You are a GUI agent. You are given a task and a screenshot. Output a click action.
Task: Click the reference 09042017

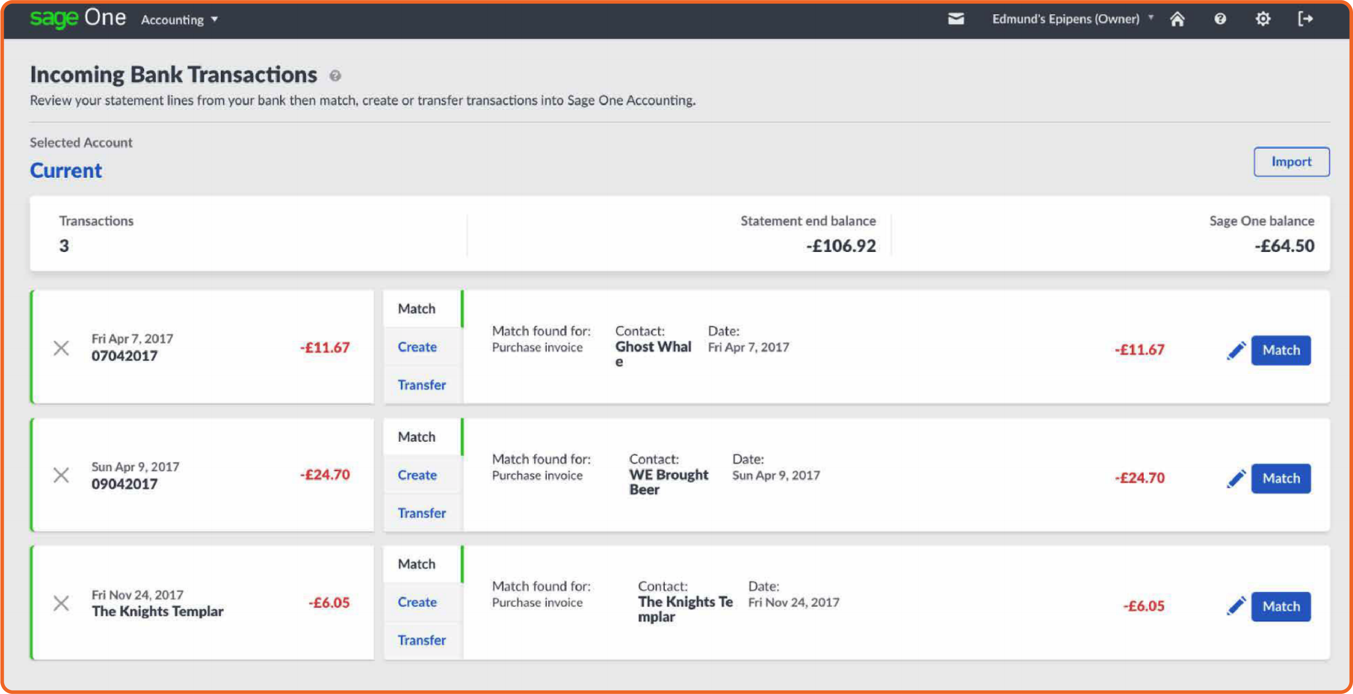(124, 484)
